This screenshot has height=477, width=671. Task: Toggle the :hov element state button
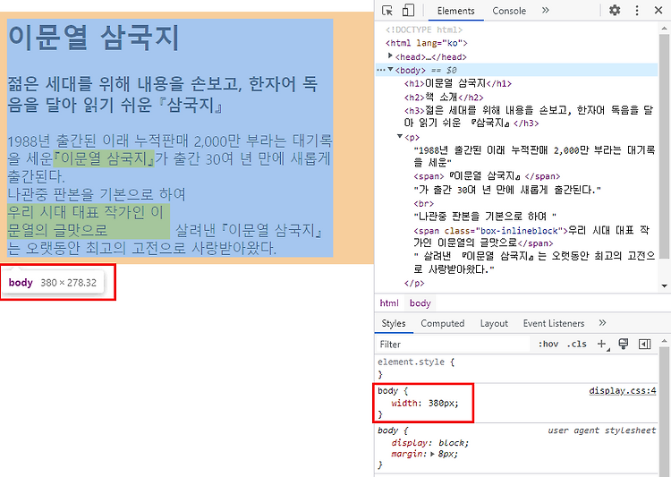[x=548, y=344]
